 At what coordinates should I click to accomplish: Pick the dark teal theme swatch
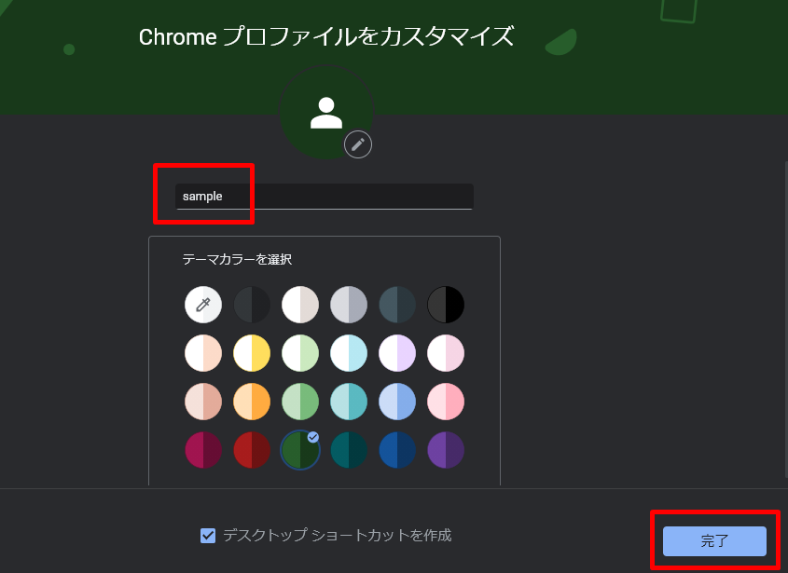[349, 450]
